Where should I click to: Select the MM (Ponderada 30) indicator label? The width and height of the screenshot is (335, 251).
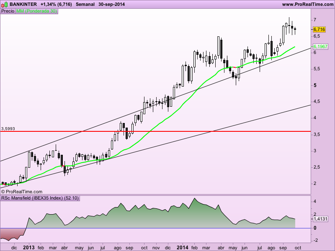36,11
